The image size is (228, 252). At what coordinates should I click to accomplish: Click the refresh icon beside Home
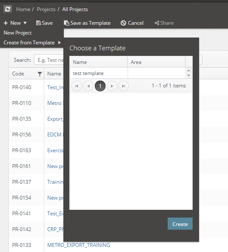[8, 9]
